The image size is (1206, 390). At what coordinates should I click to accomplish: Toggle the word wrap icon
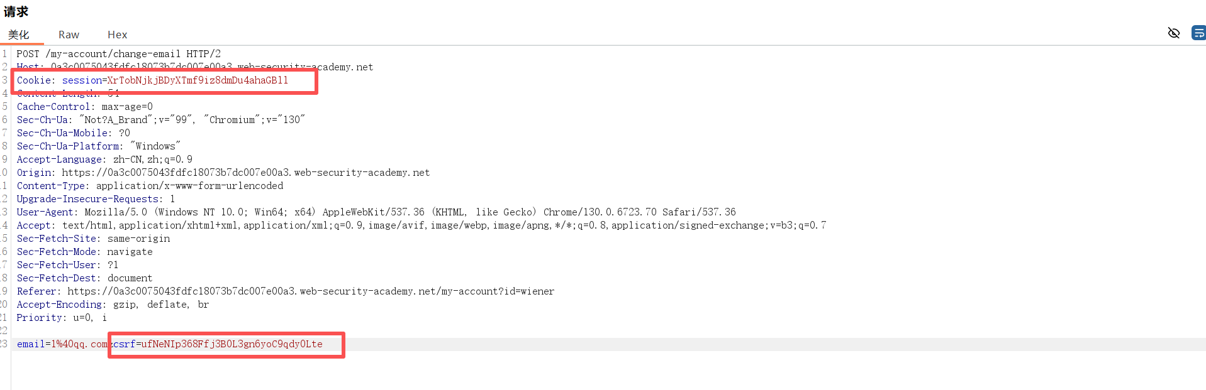point(1198,33)
